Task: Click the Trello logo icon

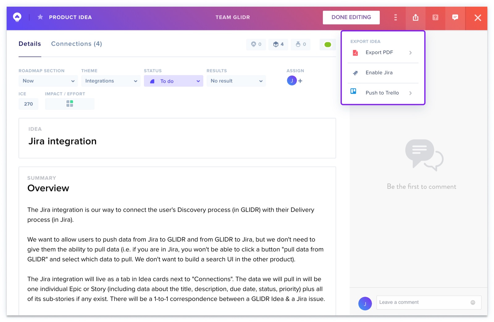Action: click(x=353, y=91)
